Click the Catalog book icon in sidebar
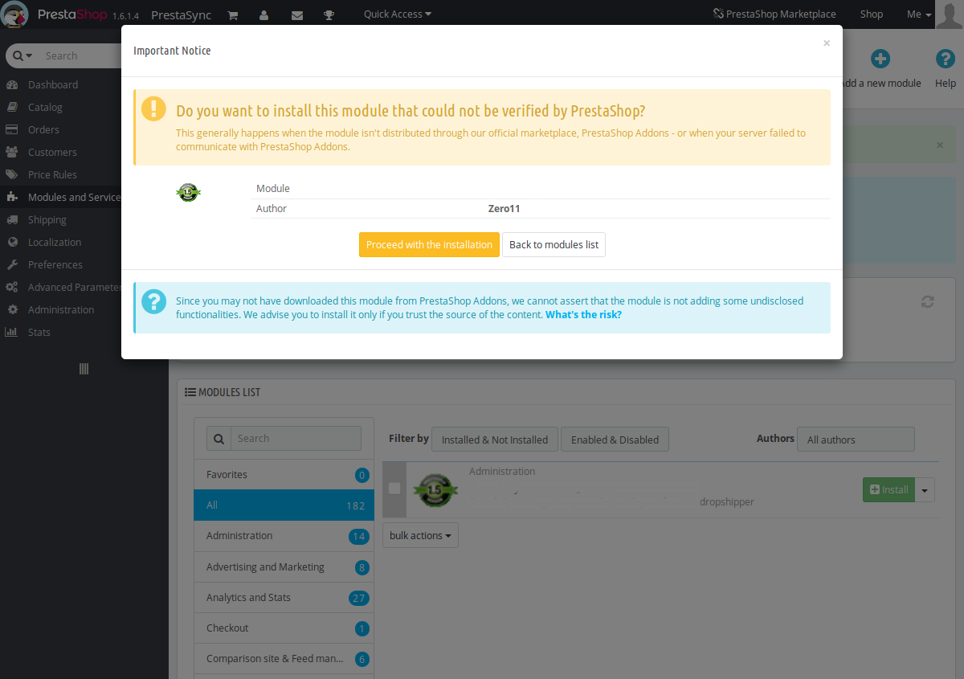Viewport: 964px width, 679px height. coord(12,107)
